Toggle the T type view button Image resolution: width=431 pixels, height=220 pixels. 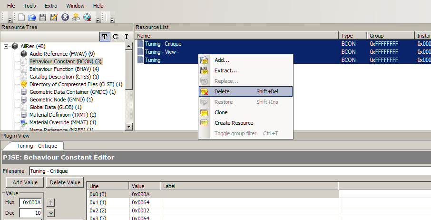[x=105, y=37]
